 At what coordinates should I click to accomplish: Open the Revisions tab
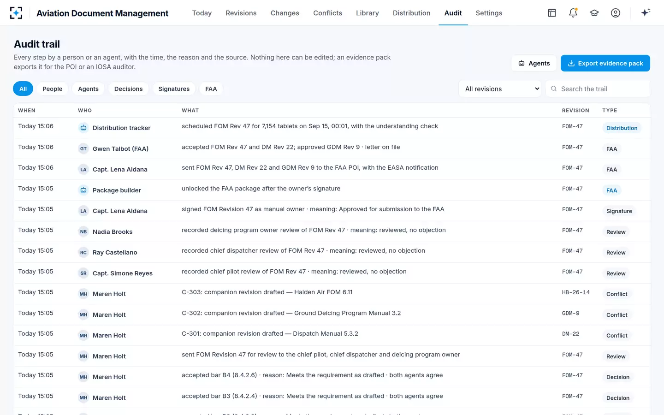coord(241,13)
